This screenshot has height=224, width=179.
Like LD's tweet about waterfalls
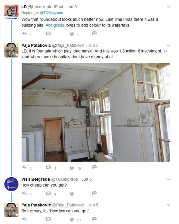tap(72, 34)
